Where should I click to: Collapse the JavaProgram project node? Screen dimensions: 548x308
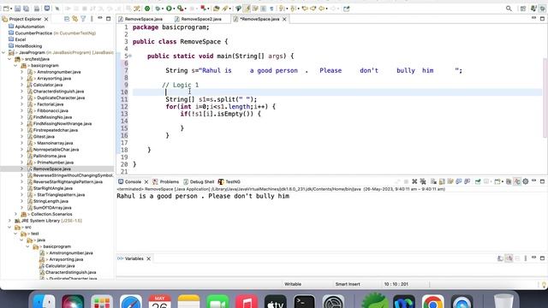click(x=3, y=52)
